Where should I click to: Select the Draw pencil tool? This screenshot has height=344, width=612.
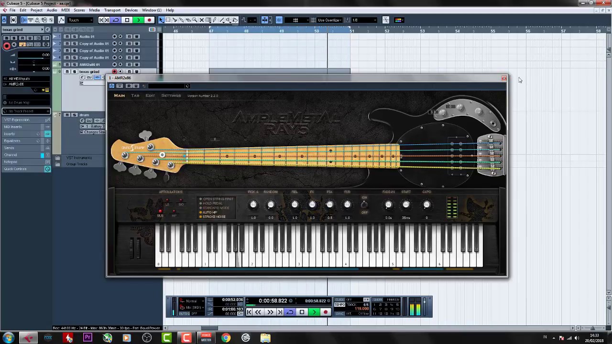(215, 20)
